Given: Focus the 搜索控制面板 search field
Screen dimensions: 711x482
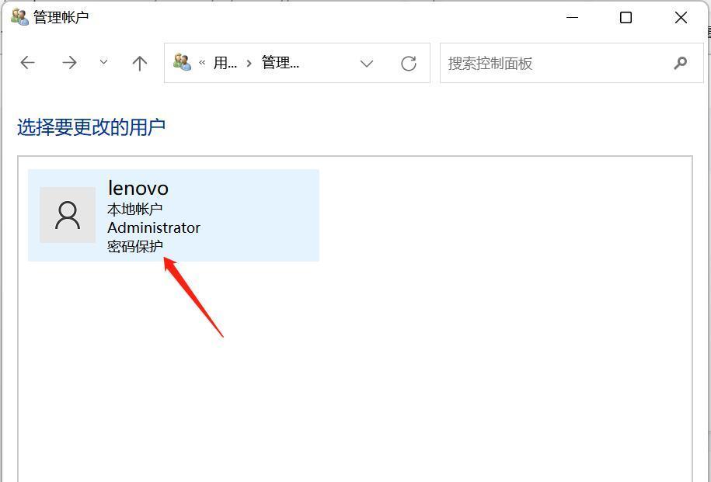Looking at the screenshot, I should (x=571, y=63).
